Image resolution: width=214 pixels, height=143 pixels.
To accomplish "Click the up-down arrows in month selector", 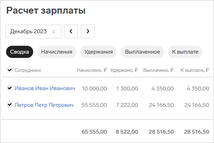I will click(x=53, y=31).
